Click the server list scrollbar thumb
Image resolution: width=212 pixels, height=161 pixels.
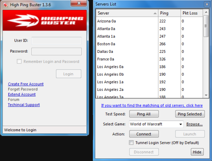coord(206,26)
